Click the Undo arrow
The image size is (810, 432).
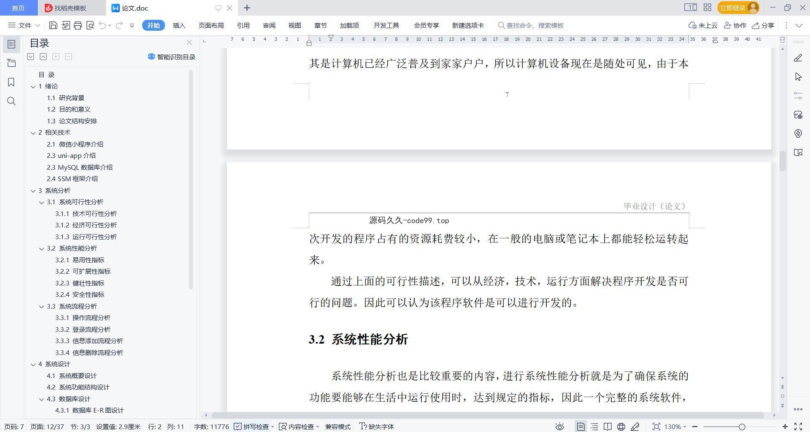[102, 25]
